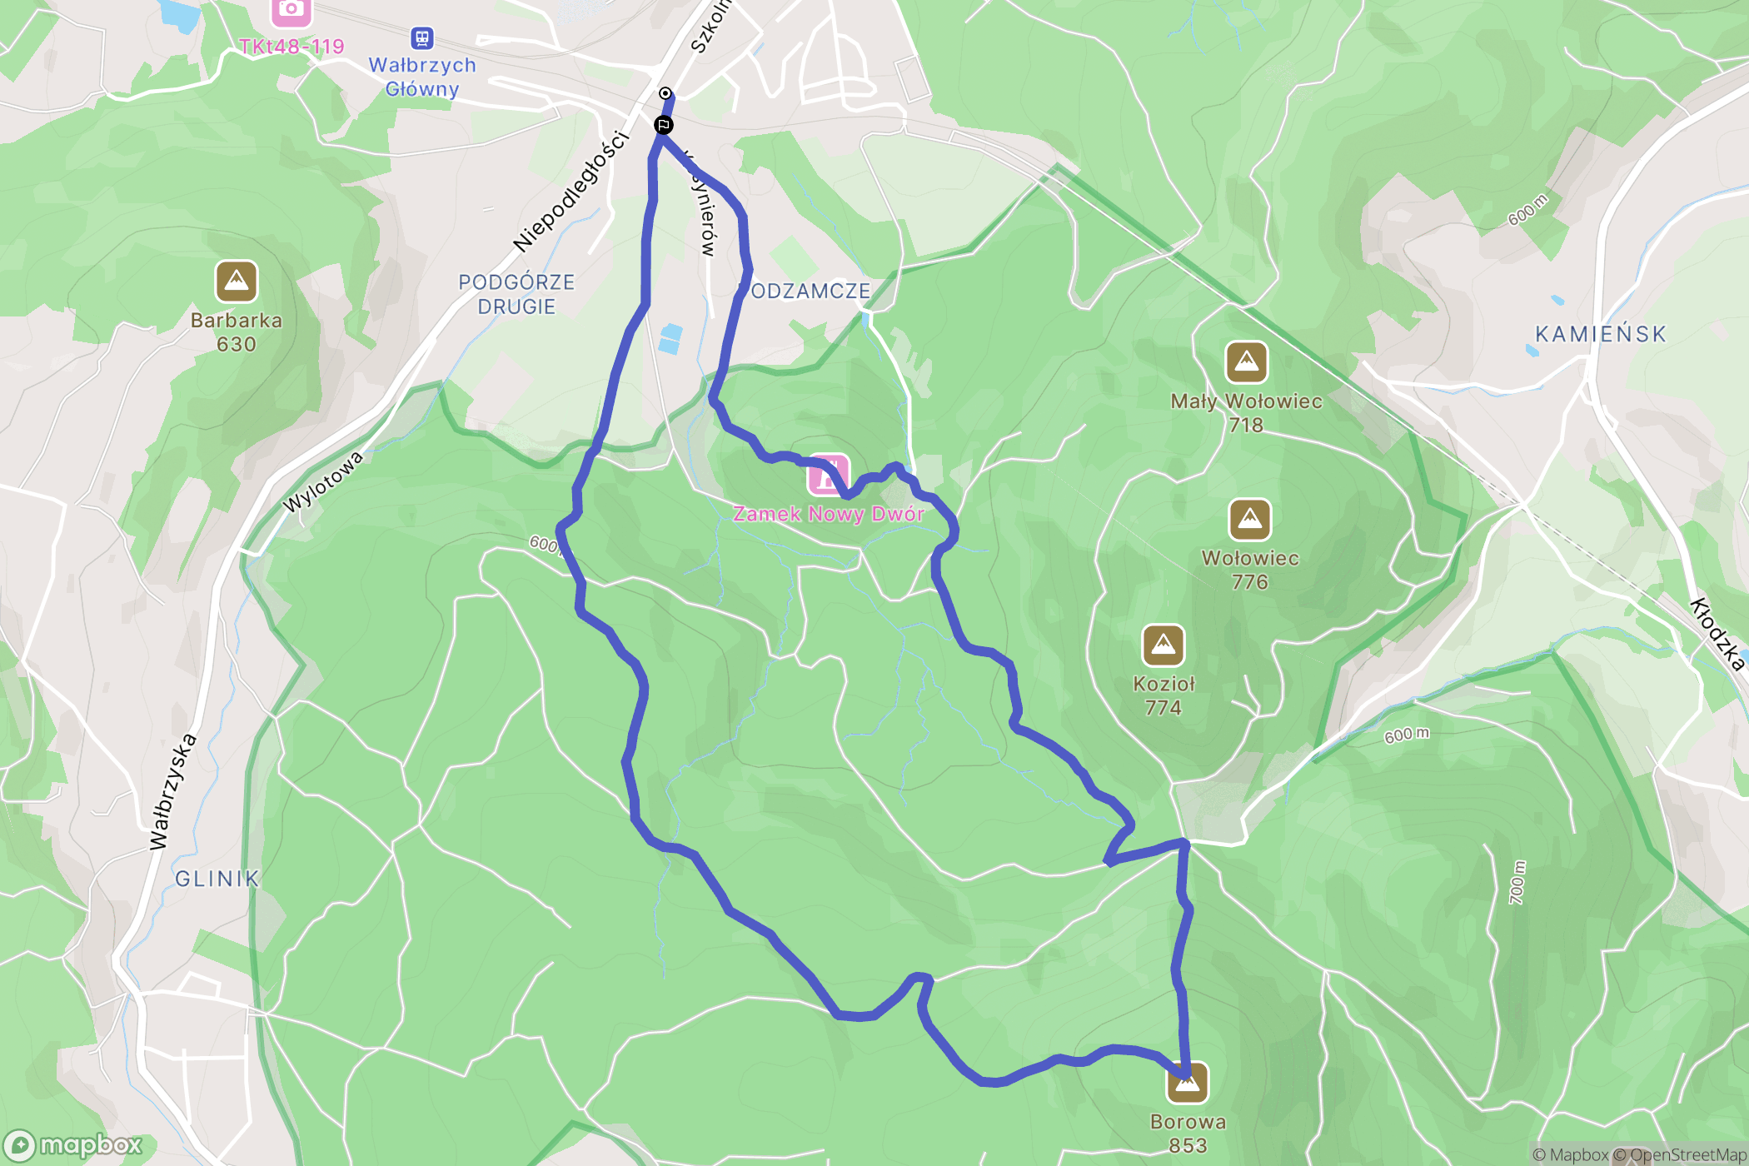Click the route finish flag marker

(x=664, y=125)
